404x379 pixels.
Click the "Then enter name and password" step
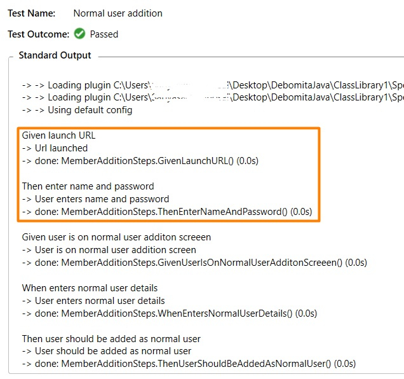(88, 186)
